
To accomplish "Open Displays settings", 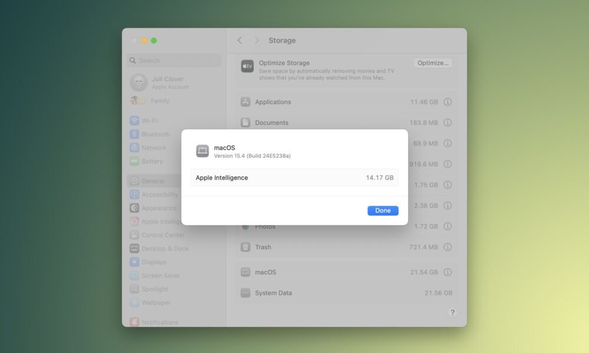I will coord(153,262).
